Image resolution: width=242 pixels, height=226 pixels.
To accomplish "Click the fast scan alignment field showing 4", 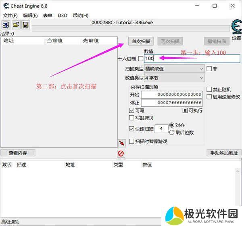I will tap(161, 129).
